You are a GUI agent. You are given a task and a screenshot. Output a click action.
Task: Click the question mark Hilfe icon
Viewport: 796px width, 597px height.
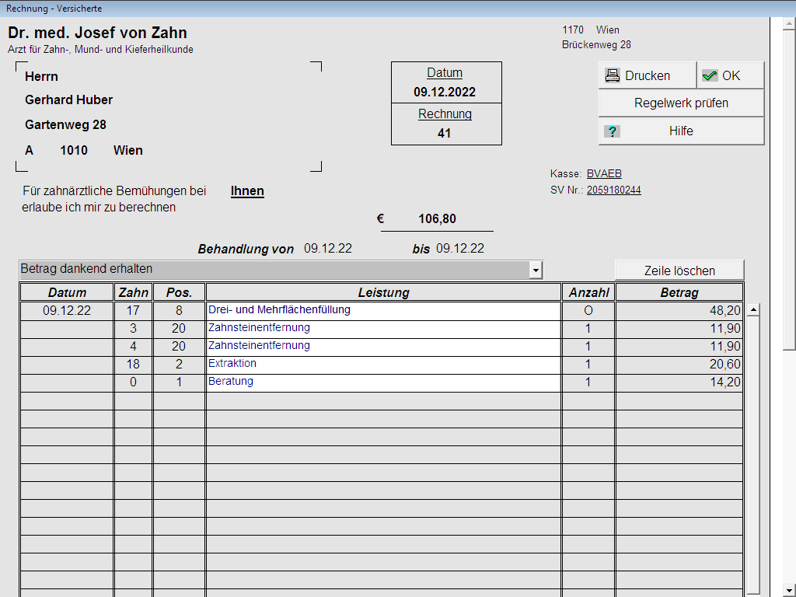click(x=613, y=131)
